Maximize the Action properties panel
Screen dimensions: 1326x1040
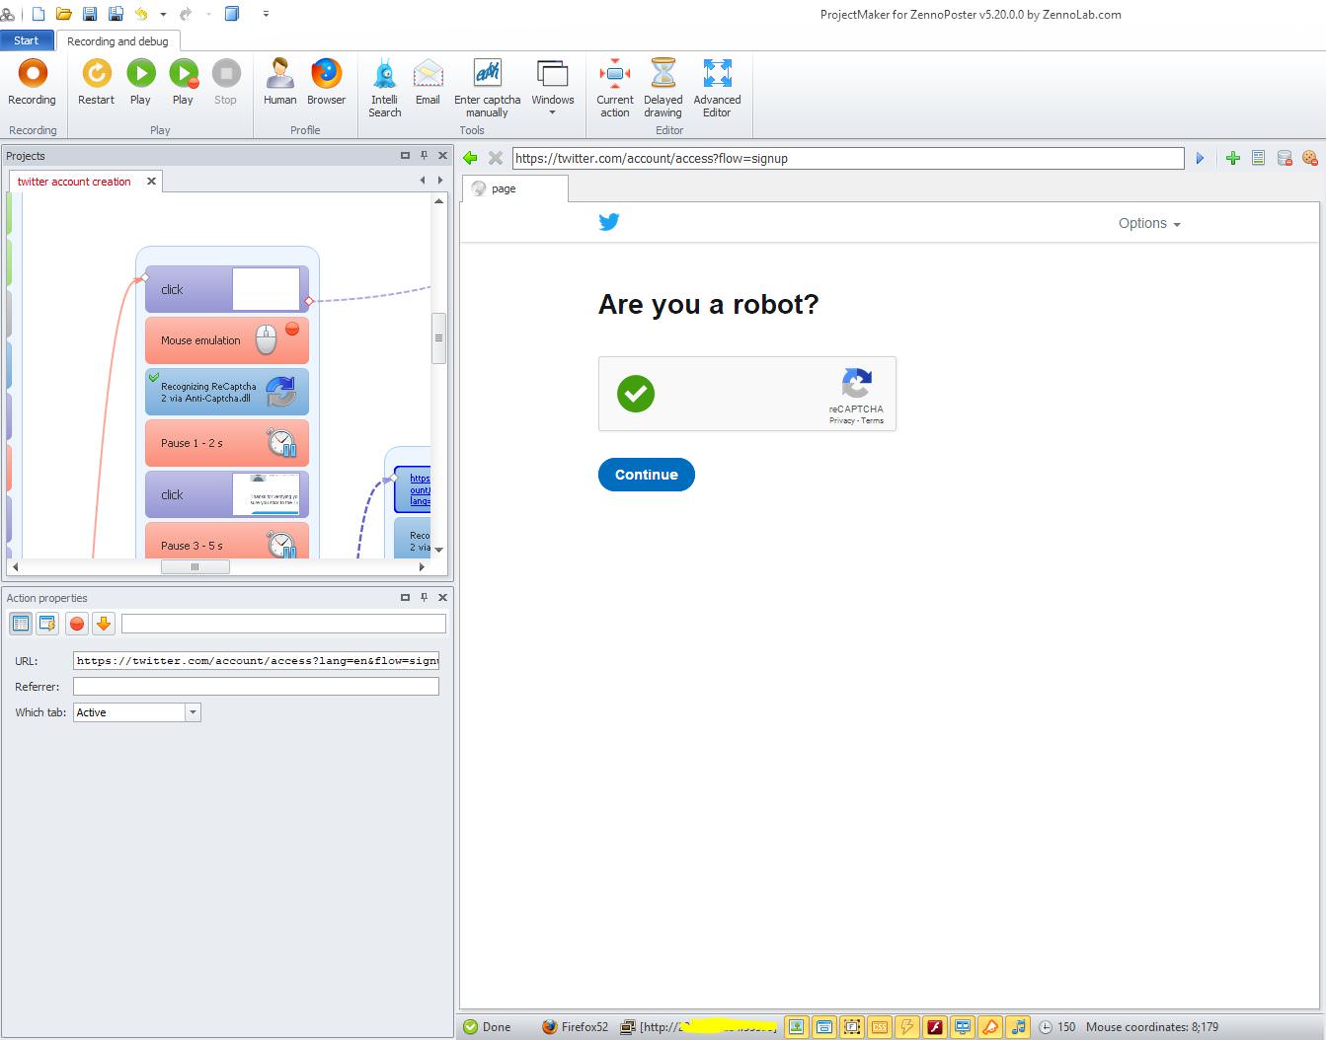tap(405, 598)
